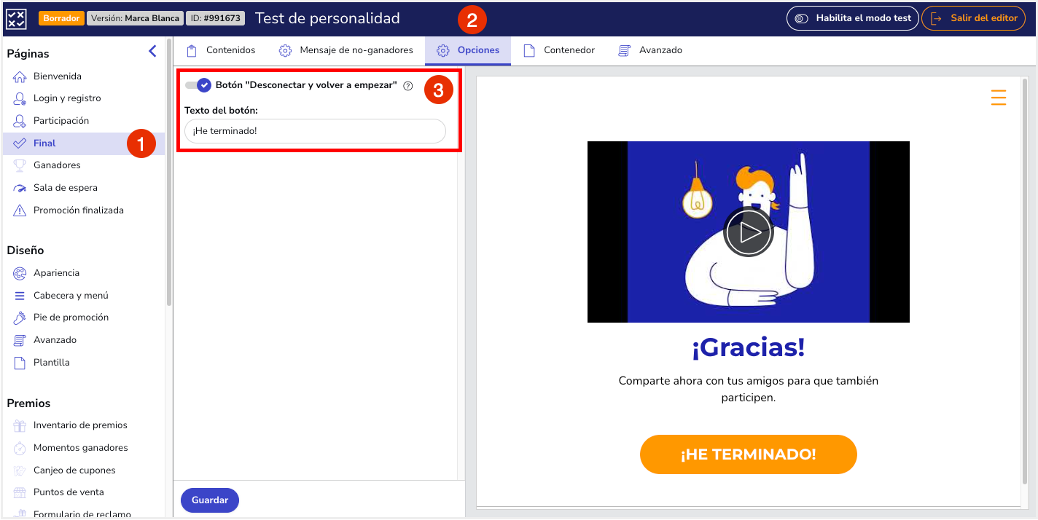Click the icon beside Momentos ganadores

coord(20,448)
